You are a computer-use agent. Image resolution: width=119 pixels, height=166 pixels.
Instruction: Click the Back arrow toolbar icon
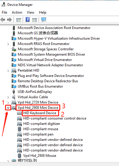tap(3, 20)
